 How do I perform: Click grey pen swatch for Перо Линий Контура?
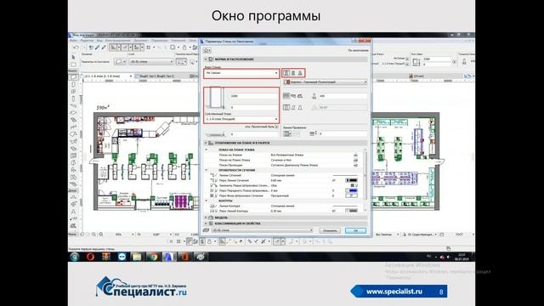tap(351, 211)
